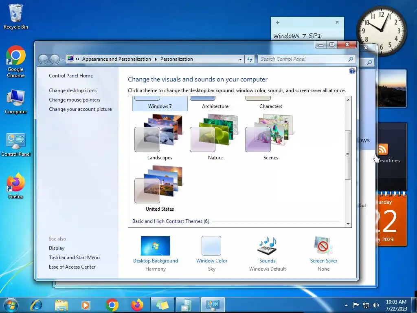Open the Control Panel desktop shortcut

16,145
